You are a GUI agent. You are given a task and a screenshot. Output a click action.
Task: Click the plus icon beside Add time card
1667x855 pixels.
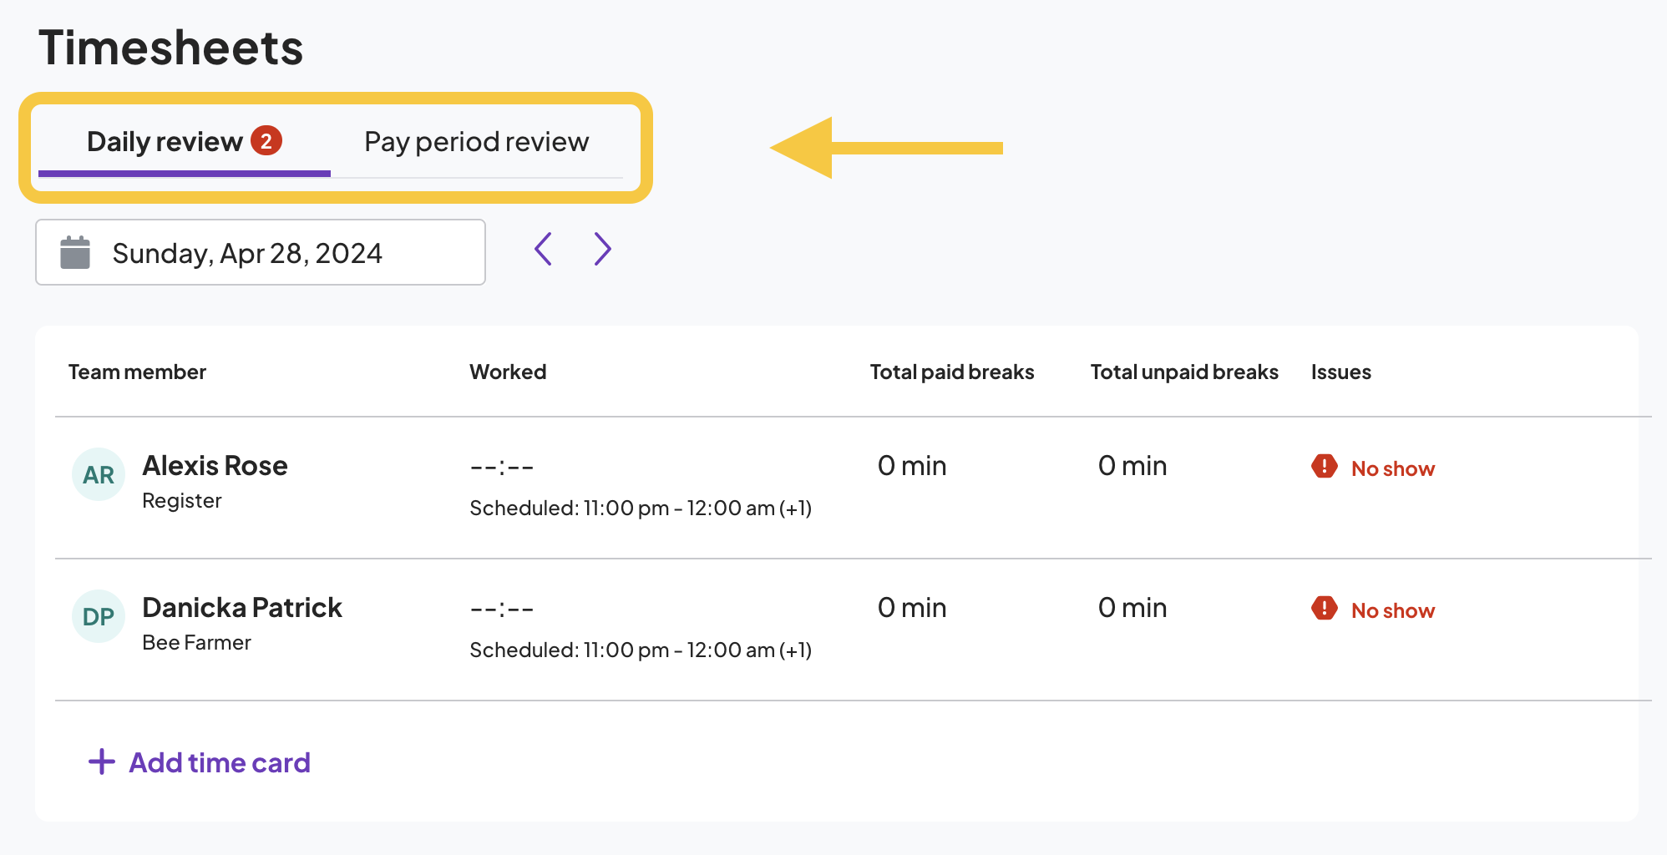click(102, 761)
